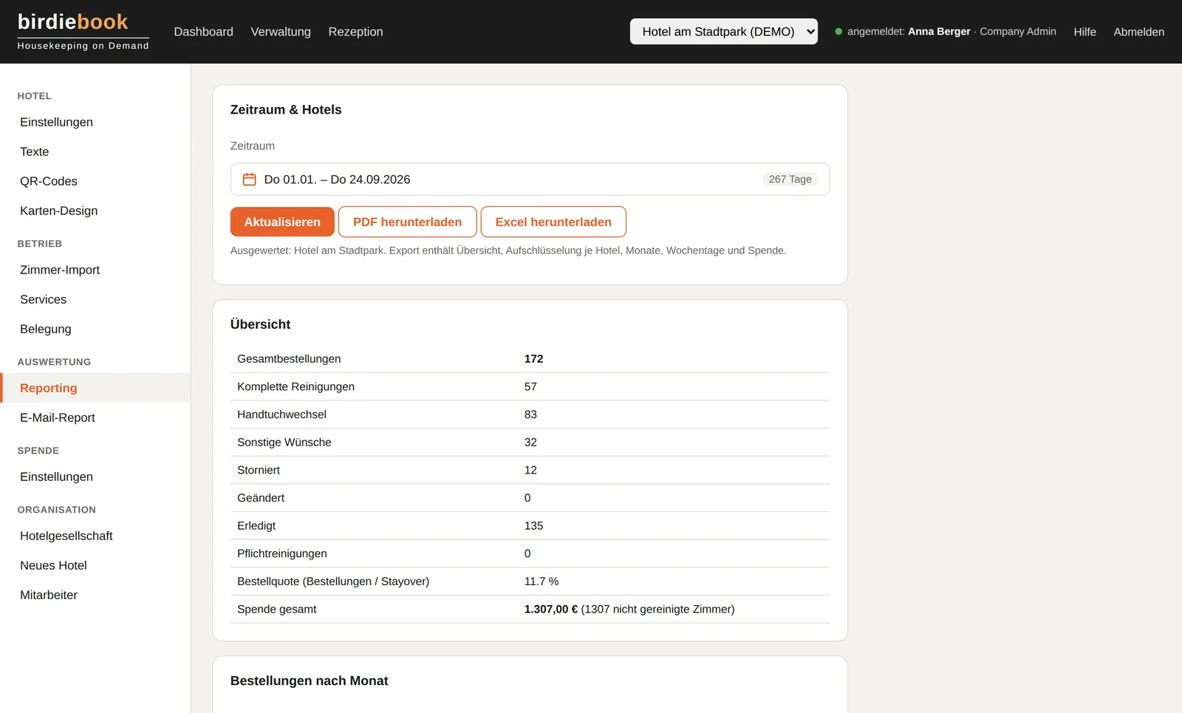Open hotel Einstellungen in sidebar
Screen dimensions: 1182x713
95,122
